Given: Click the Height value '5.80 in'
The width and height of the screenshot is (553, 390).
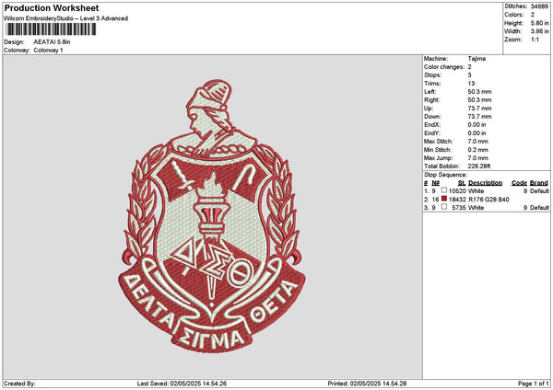Looking at the screenshot, I should click(x=539, y=23).
